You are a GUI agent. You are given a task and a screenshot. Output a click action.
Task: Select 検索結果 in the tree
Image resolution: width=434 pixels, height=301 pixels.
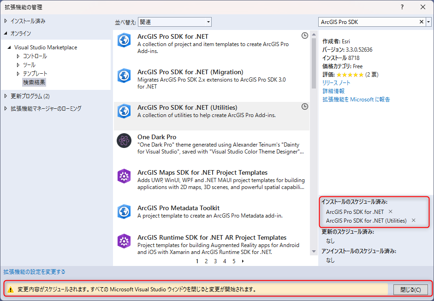coord(34,82)
